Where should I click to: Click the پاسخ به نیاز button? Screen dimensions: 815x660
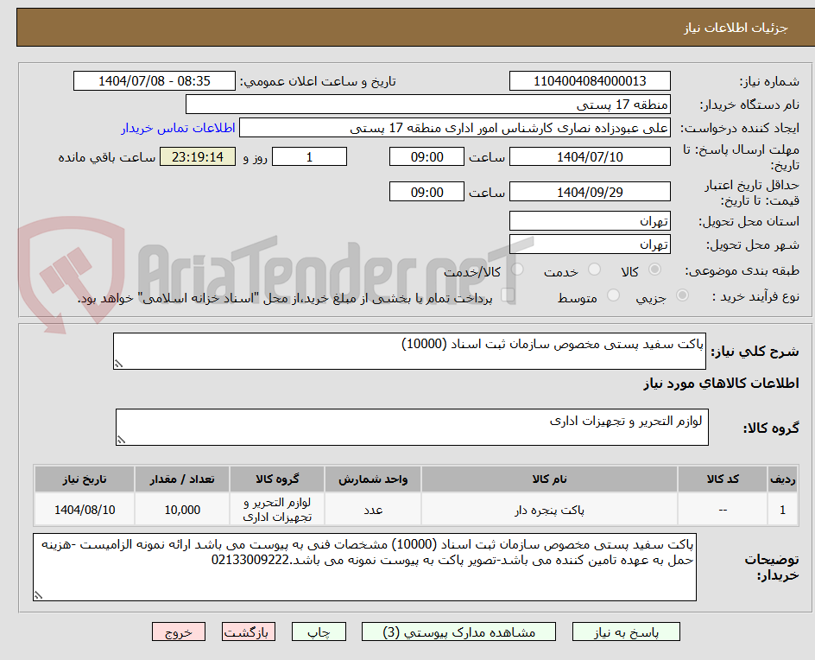625,631
